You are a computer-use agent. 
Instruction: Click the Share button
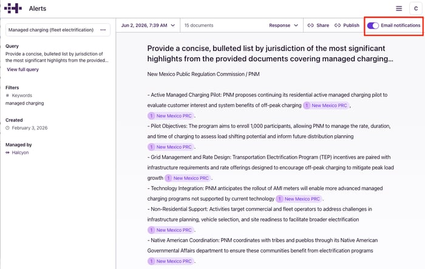click(x=318, y=26)
